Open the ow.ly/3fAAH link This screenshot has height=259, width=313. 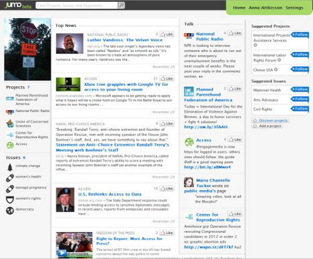click(x=206, y=127)
